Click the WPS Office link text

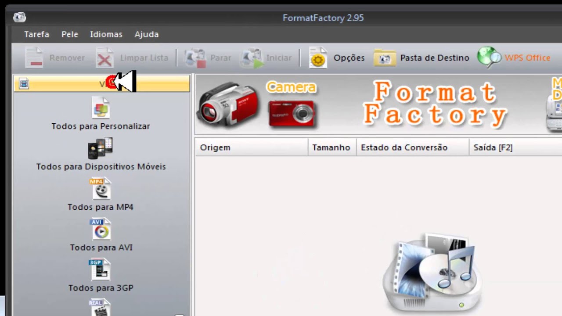click(x=527, y=57)
